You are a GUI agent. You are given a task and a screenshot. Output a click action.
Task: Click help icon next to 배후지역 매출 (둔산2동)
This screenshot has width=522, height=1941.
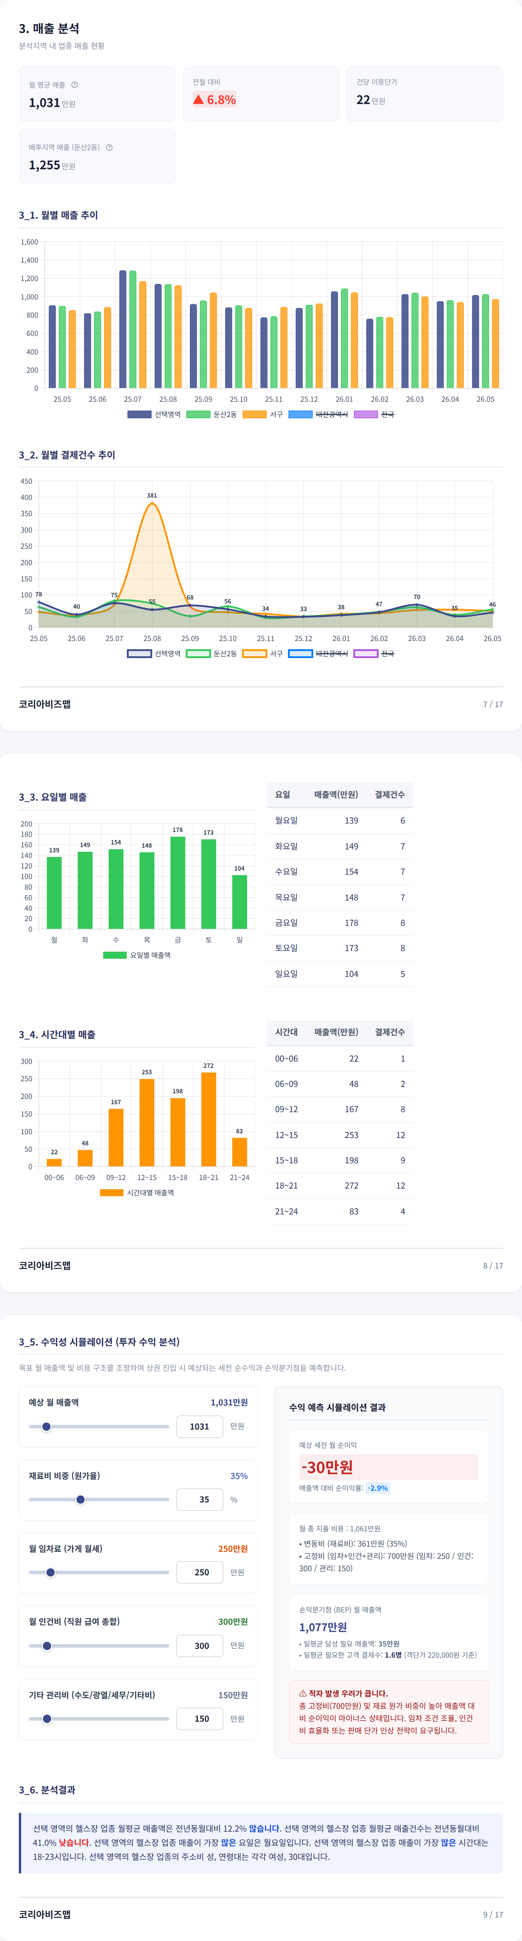pos(109,147)
